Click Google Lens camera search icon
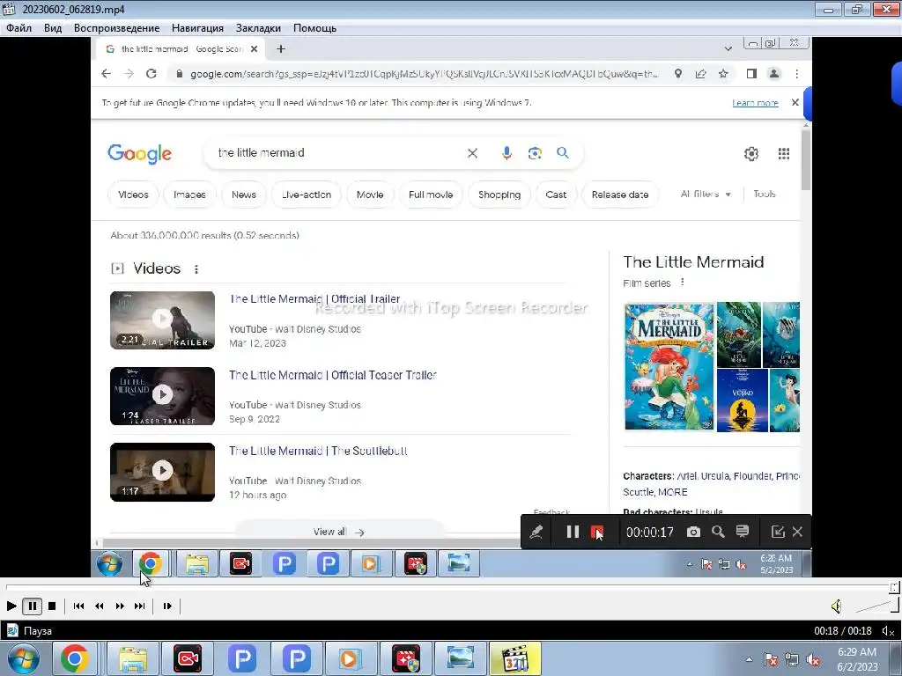Screen dimensions: 902x676 tap(535, 153)
